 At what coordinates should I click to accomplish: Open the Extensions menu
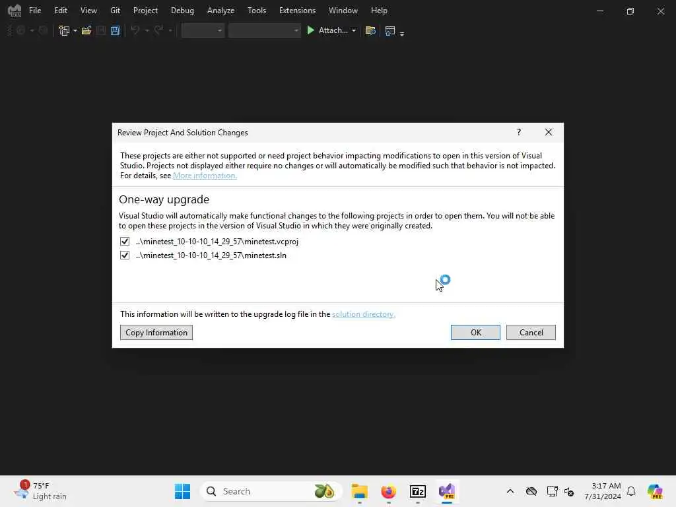pyautogui.click(x=297, y=11)
